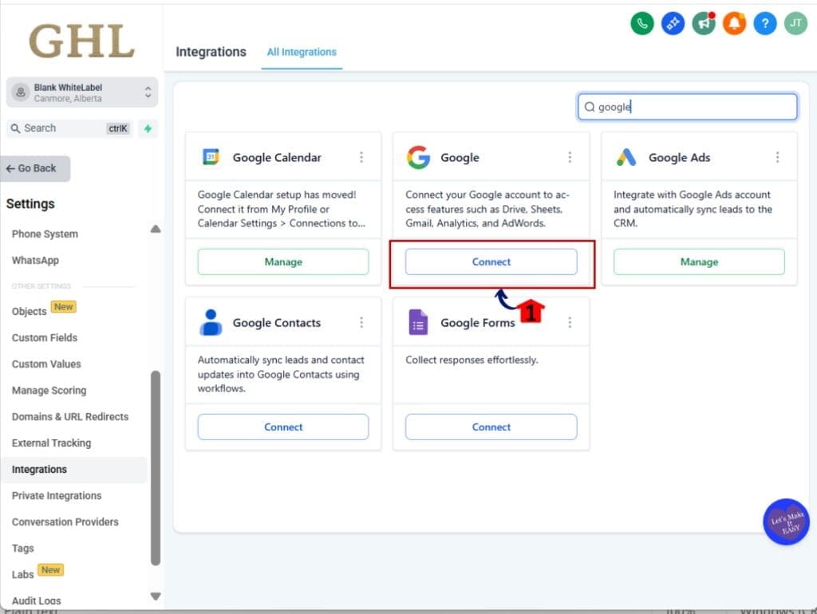
Task: Click the Google Ads logo icon
Action: click(x=626, y=157)
